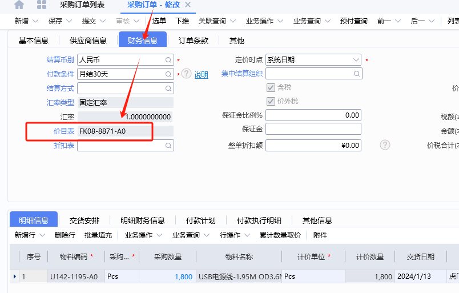Expand the 新增 dropdown arrow
Screen dimensions: 459x293
(35, 21)
